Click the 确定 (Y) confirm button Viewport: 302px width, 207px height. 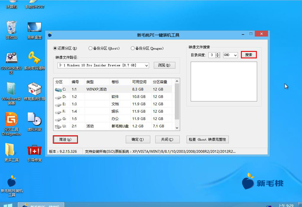(x=138, y=139)
